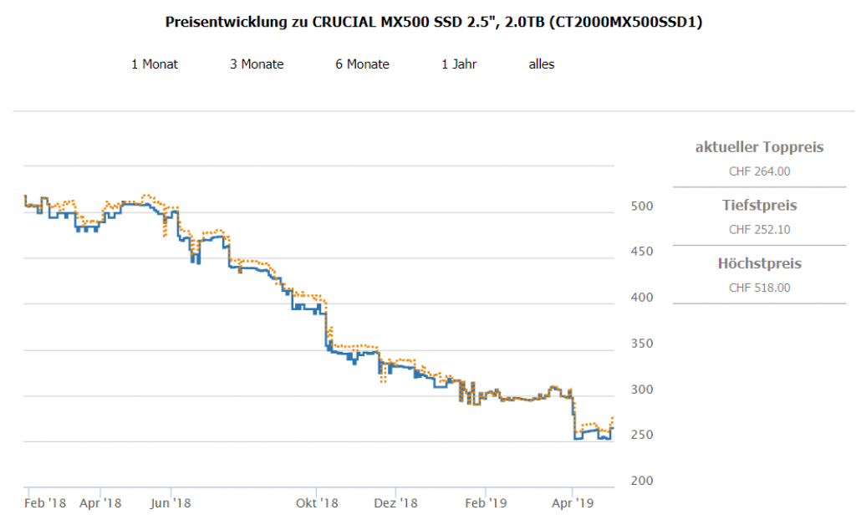Screen dimensions: 856x530
Task: Click the Feb '18 axis label
Action: pos(45,503)
